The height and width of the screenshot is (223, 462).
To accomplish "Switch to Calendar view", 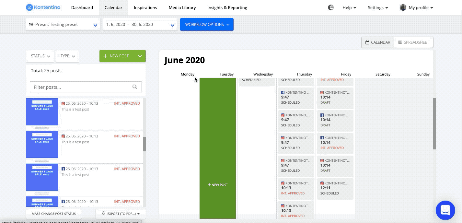I will [378, 42].
